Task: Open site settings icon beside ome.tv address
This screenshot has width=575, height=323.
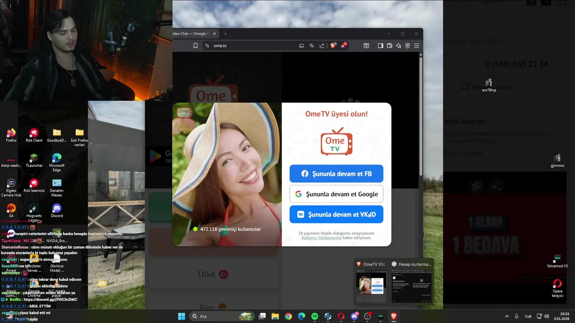Action: pos(207,46)
